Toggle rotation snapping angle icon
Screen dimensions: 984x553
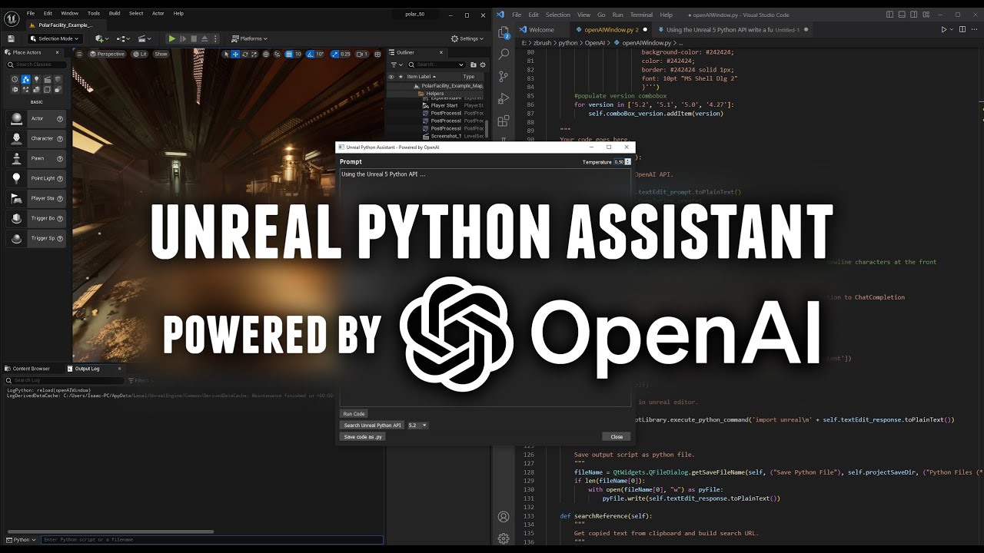310,54
